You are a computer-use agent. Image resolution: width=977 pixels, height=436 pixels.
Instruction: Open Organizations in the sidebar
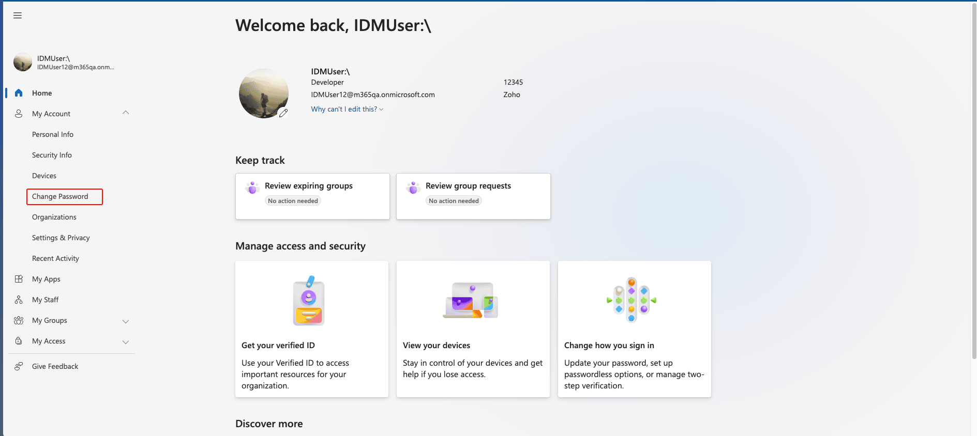[x=54, y=217]
